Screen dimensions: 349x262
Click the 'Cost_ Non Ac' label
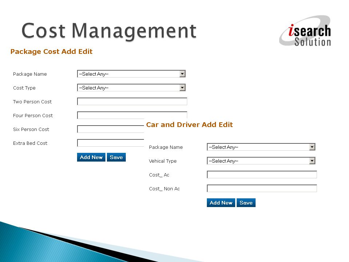click(x=164, y=189)
